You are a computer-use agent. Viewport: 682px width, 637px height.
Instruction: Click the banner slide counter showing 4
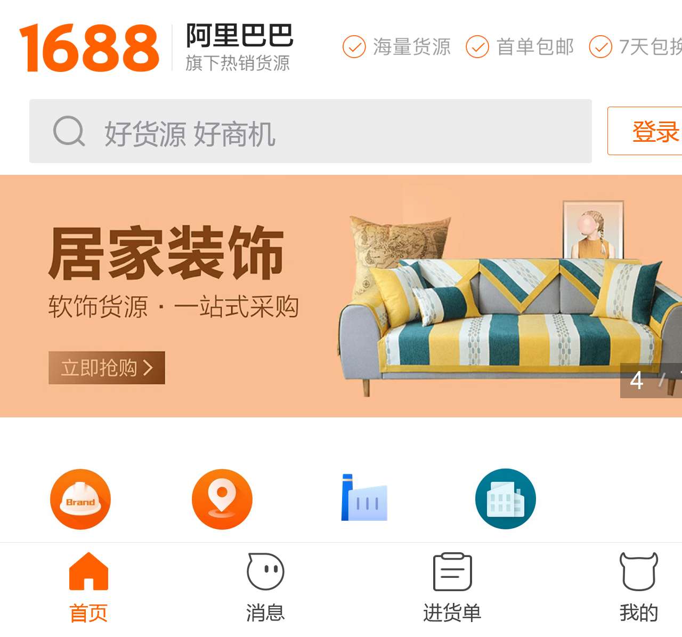pyautogui.click(x=651, y=381)
